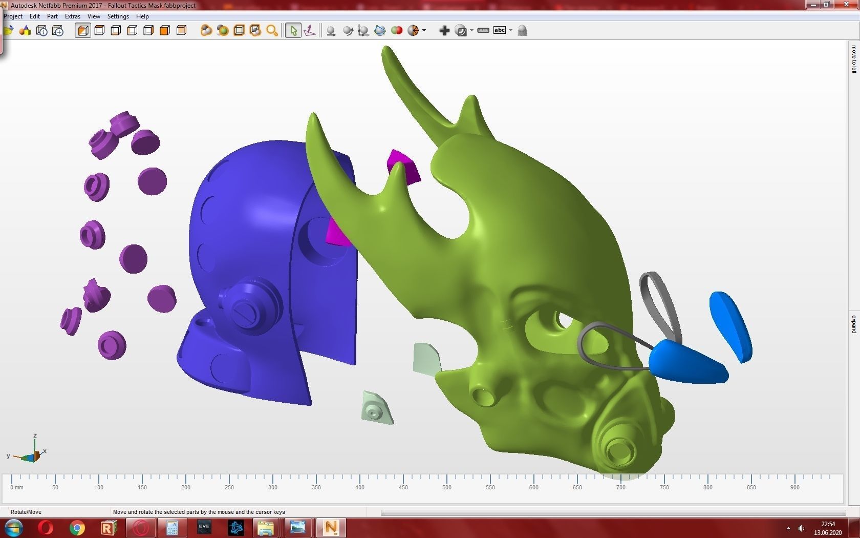860x538 pixels.
Task: Click the ruler measure tool
Action: point(483,31)
